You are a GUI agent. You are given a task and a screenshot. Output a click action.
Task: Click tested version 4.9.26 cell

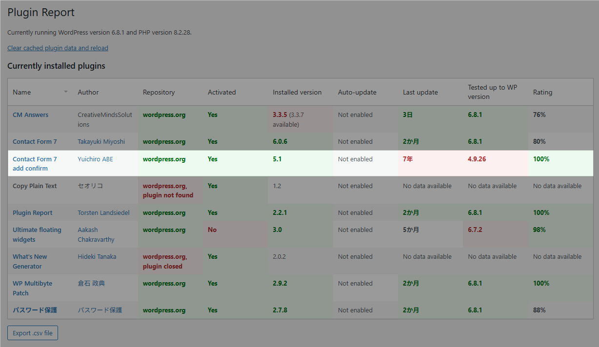[496, 164]
